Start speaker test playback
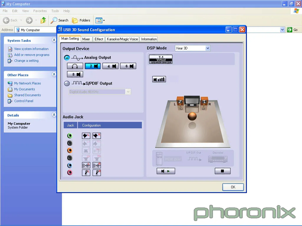Image resolution: width=302 pixels, height=226 pixels. [166, 171]
